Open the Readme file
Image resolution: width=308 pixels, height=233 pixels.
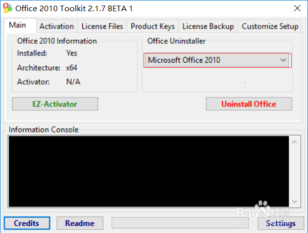point(80,223)
